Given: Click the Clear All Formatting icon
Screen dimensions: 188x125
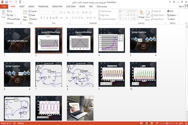Looking at the screenshot, I should point(68,13).
